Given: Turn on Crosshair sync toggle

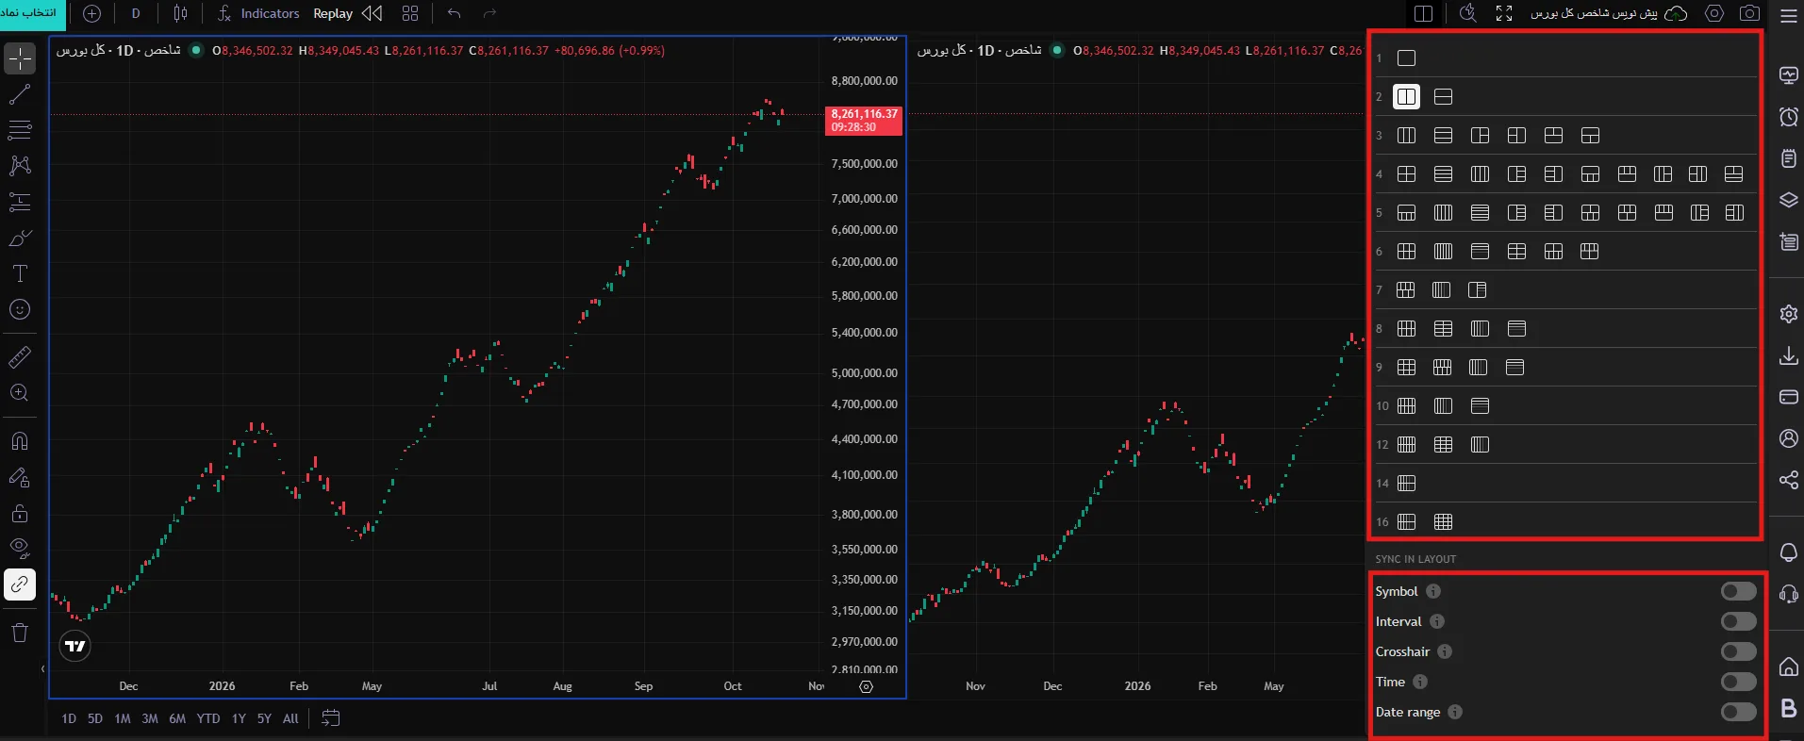Looking at the screenshot, I should point(1738,651).
